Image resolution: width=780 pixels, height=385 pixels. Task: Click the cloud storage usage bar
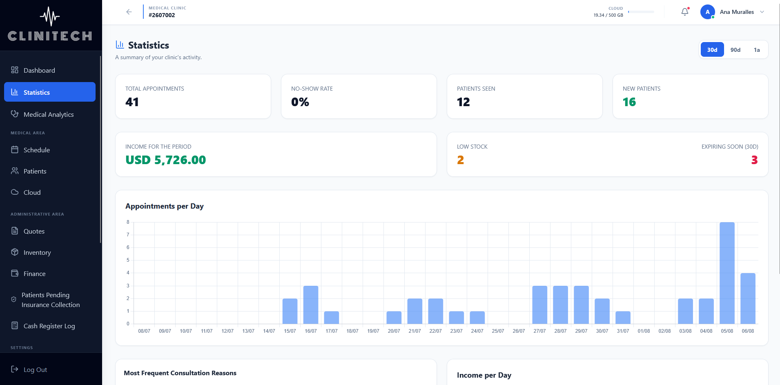click(641, 12)
